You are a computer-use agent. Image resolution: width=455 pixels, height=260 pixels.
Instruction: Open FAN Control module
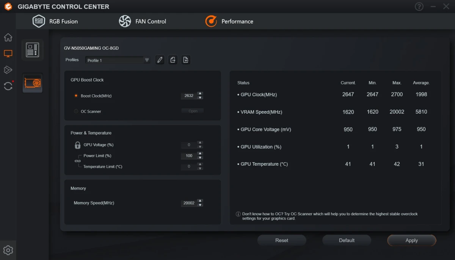(143, 21)
